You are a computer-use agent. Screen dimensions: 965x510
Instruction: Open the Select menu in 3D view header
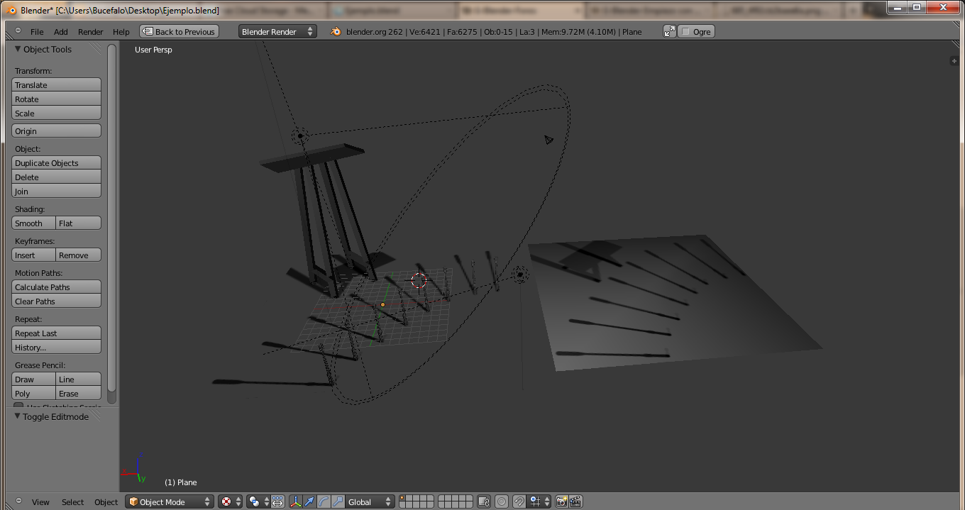click(72, 501)
